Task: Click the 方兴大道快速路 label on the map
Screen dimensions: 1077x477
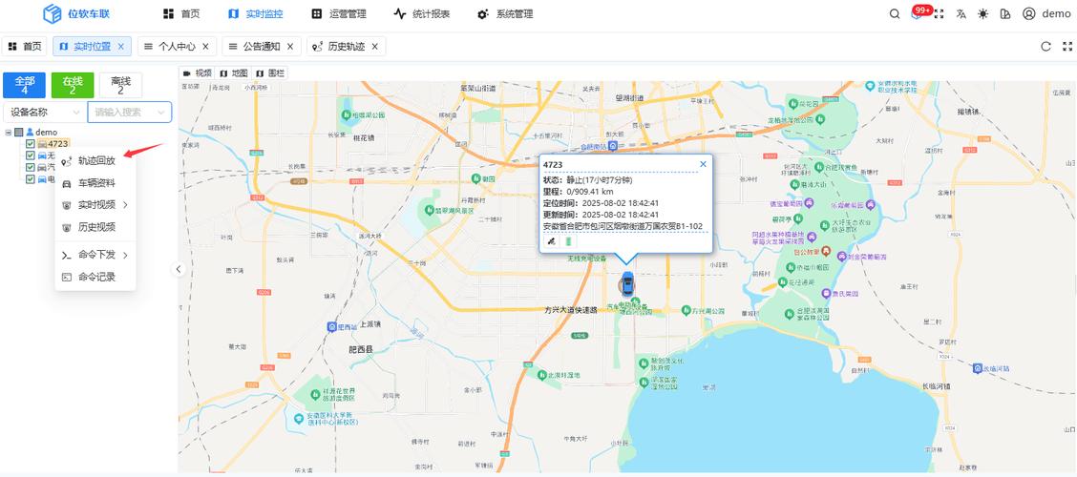Action: click(572, 309)
